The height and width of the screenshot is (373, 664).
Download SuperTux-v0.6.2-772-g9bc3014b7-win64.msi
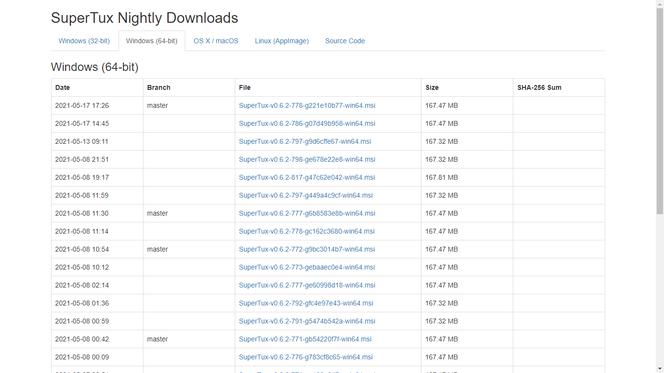point(307,249)
